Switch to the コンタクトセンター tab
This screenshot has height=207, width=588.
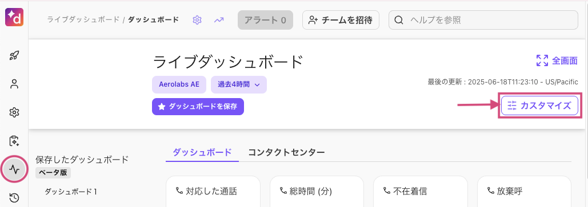click(x=286, y=152)
